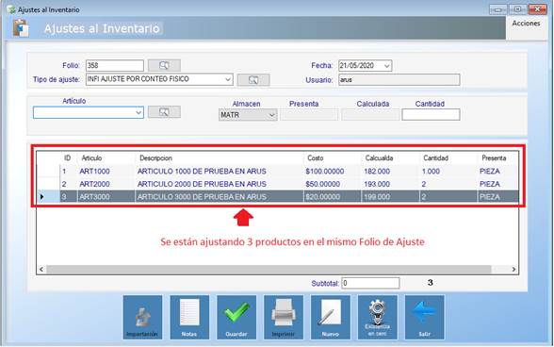Click the Tipo de ajuste search button
Viewport: 554px width, 347px height.
click(x=253, y=80)
